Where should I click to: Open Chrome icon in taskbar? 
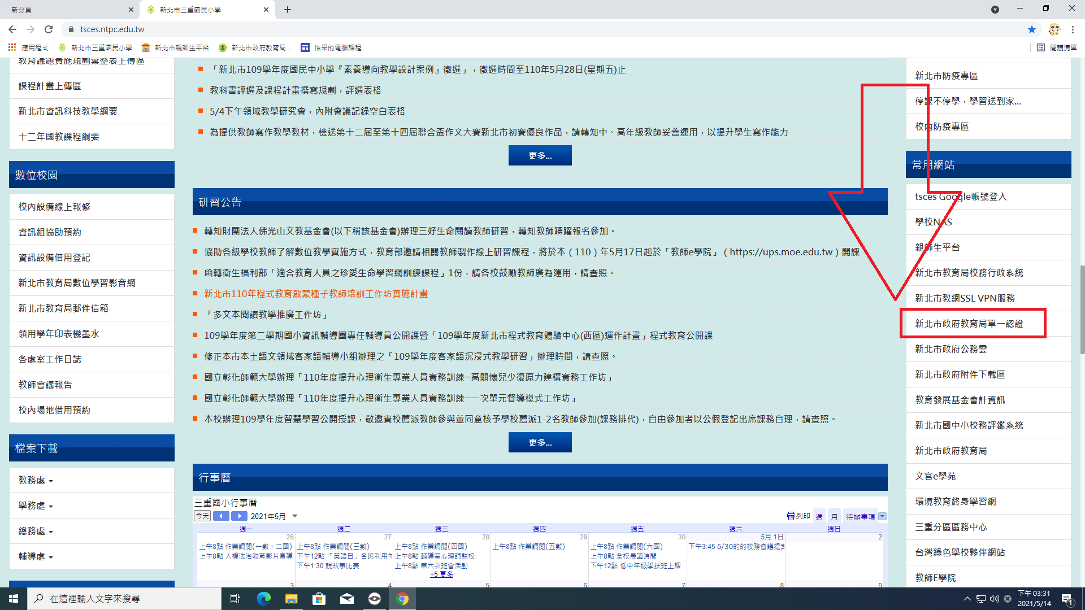tap(402, 599)
